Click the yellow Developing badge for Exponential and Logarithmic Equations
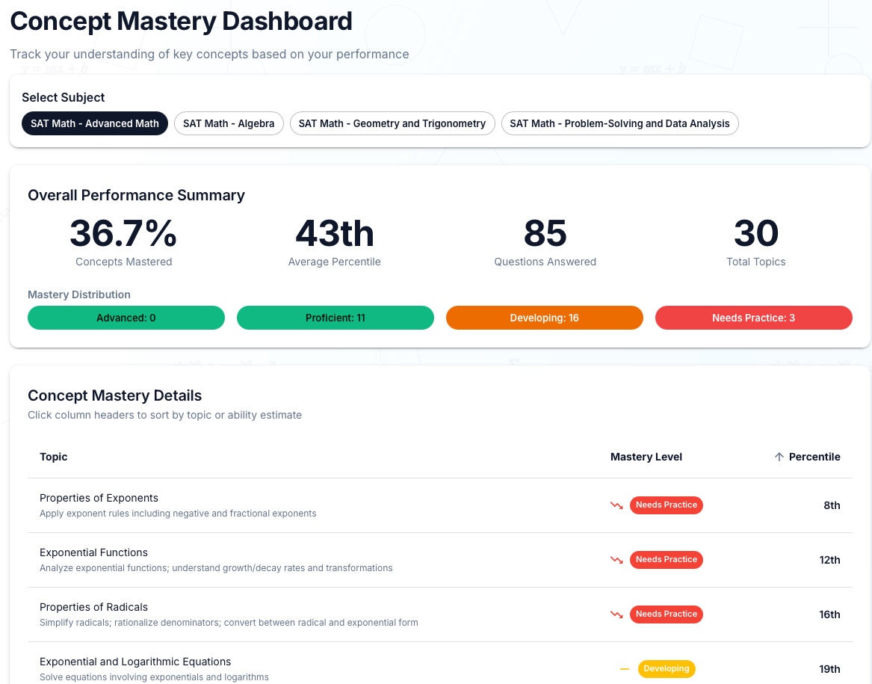 666,669
